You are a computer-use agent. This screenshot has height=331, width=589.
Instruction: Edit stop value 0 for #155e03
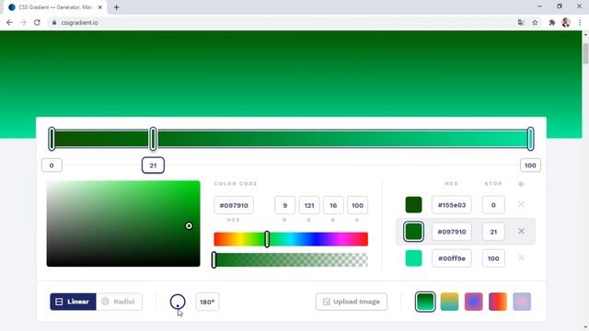(493, 205)
